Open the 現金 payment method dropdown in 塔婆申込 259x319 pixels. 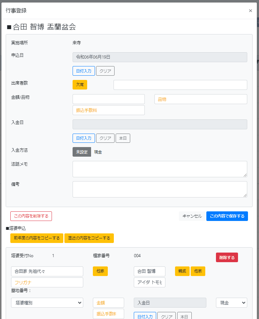click(232, 303)
